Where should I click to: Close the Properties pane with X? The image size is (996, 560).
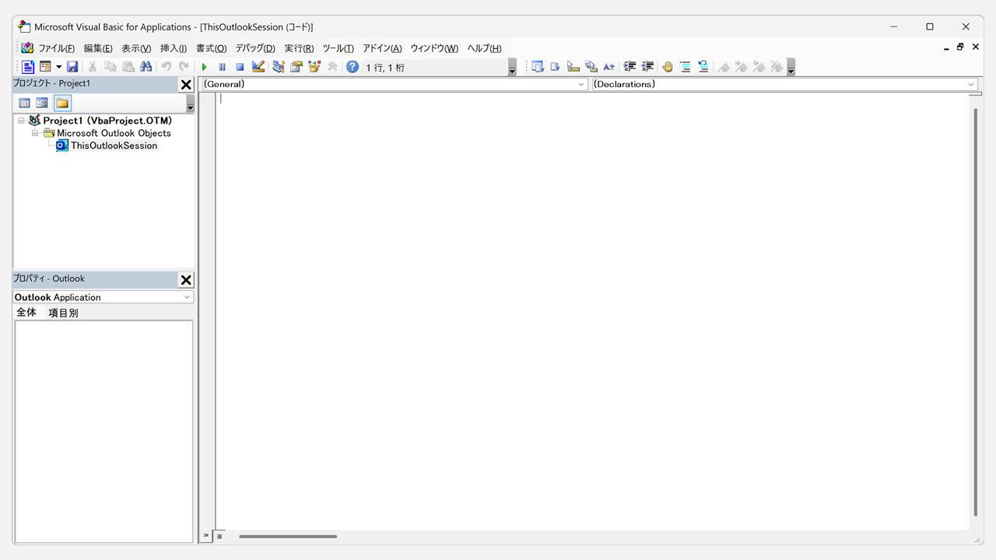tap(186, 280)
